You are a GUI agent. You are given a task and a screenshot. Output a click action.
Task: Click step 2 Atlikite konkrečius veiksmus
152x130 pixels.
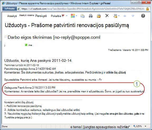click(42, 110)
